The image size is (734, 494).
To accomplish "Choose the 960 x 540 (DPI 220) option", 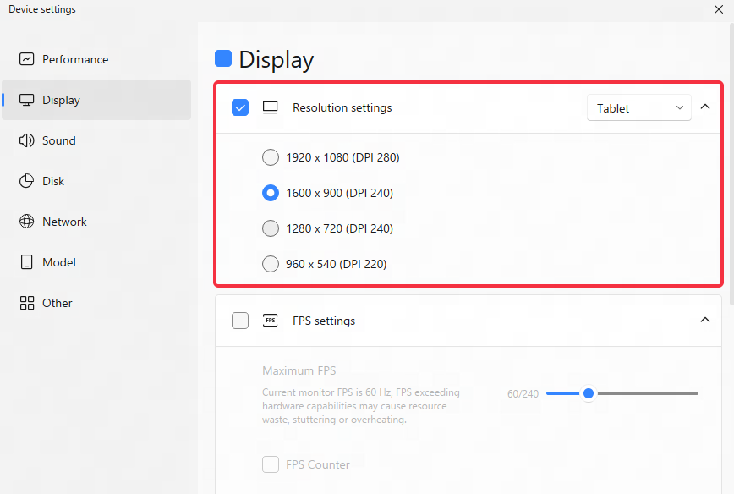I will (271, 264).
